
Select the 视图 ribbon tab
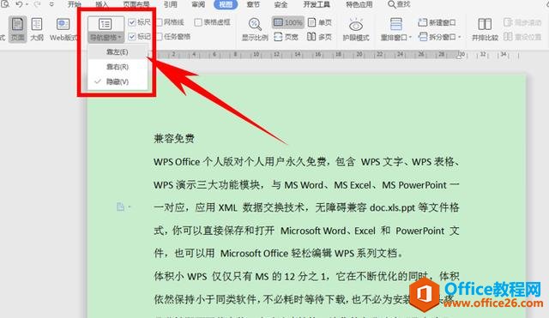click(x=226, y=4)
